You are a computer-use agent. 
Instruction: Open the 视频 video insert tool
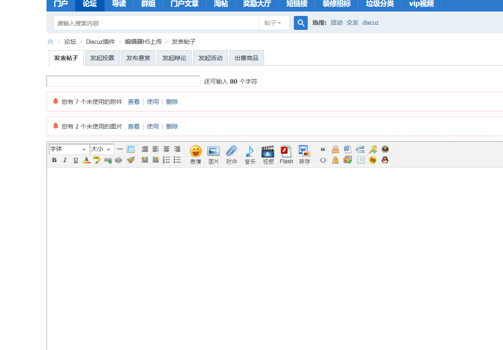pos(268,154)
